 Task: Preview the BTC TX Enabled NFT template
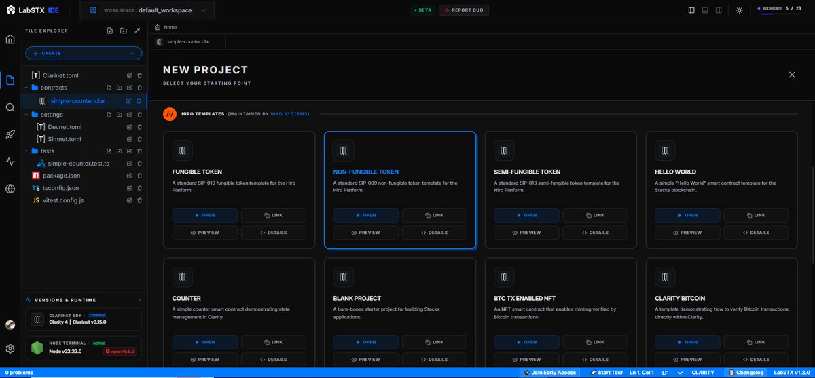(527, 359)
